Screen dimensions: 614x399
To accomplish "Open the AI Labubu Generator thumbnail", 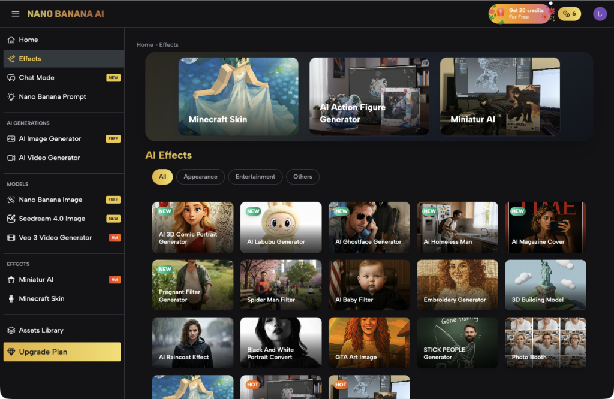I will pyautogui.click(x=281, y=227).
